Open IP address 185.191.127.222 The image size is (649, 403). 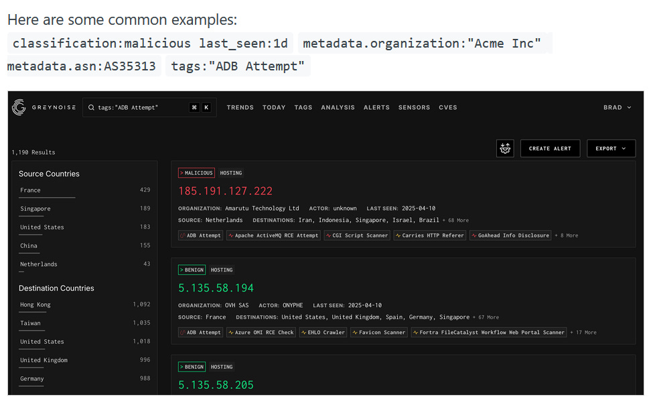pos(225,191)
